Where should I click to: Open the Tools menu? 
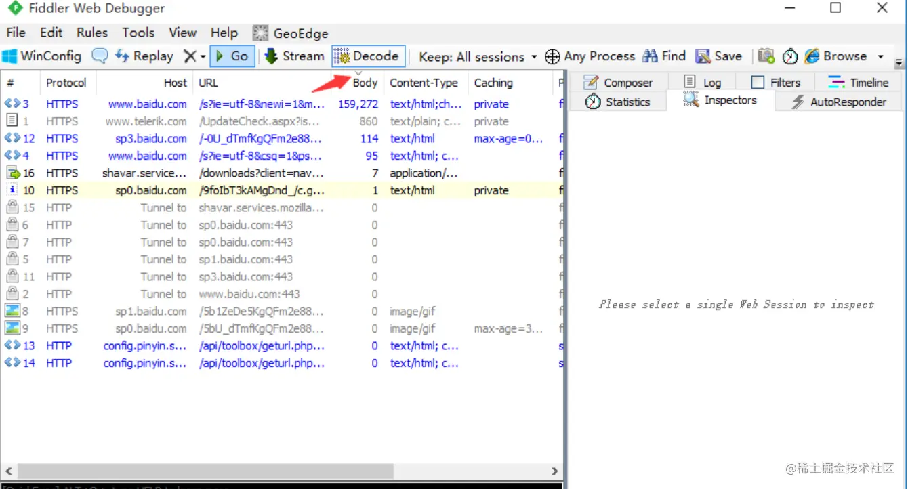coord(138,33)
